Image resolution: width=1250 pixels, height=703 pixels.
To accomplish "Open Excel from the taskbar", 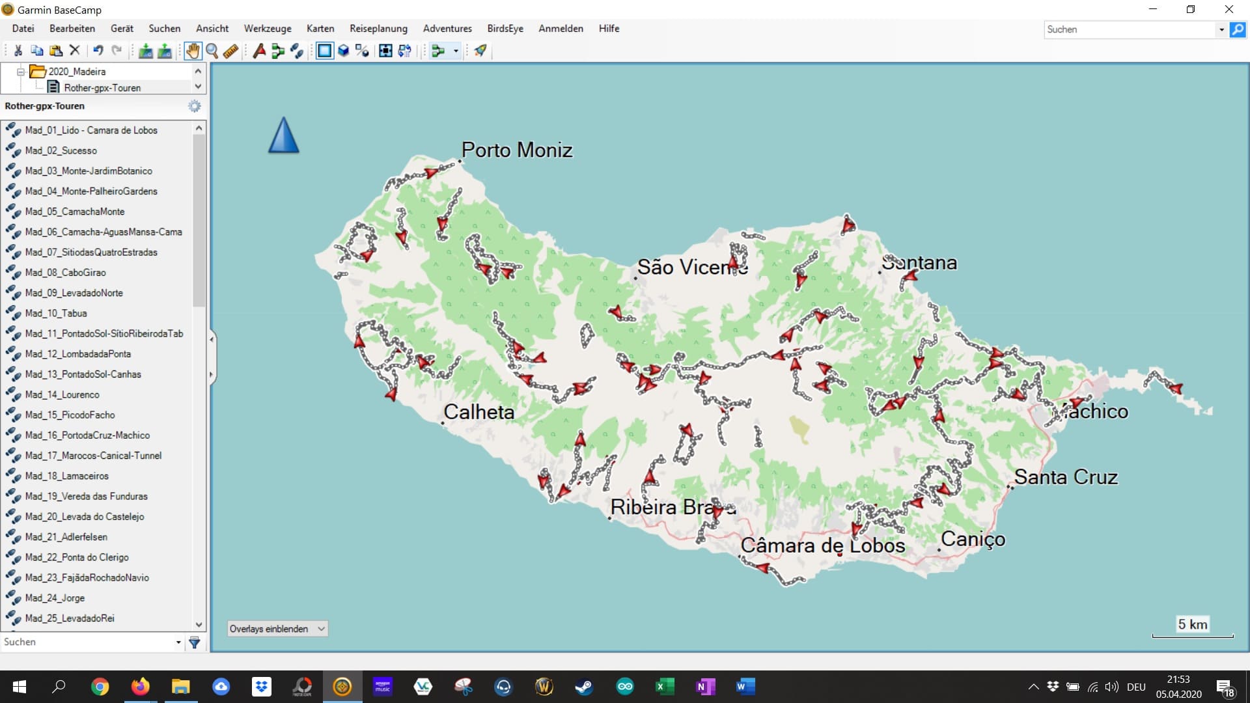I will coord(664,687).
